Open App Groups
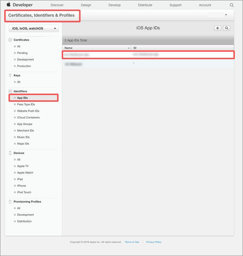Screen dimensions: 243x256 click(25, 124)
